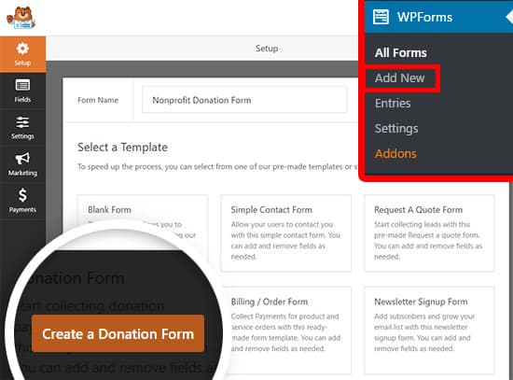513x380 pixels.
Task: Select the Blank Form template card
Action: [143, 210]
